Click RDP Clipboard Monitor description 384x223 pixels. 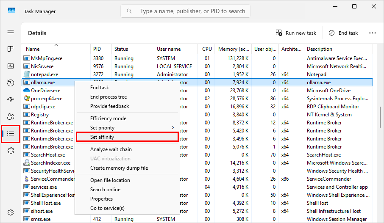333,107
